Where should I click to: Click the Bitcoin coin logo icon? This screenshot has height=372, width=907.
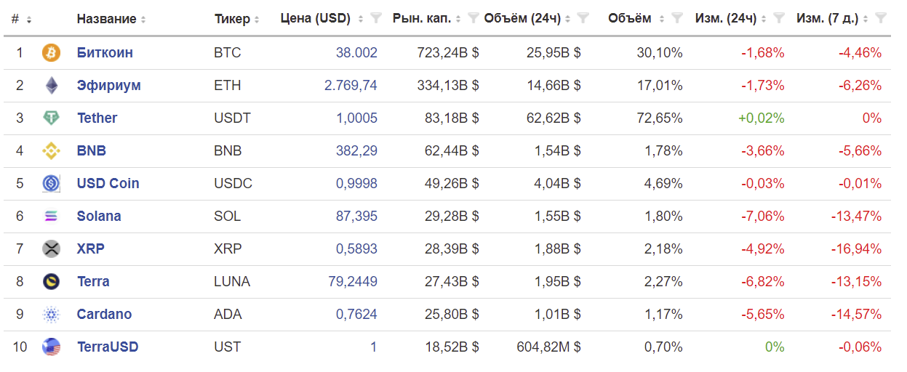51,52
